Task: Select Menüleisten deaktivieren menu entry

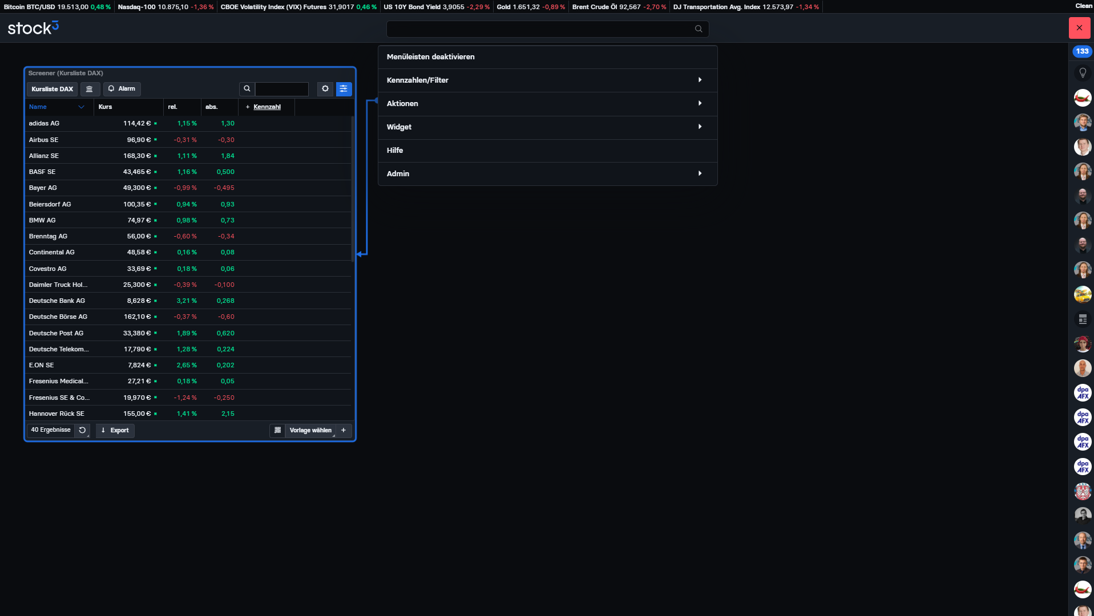Action: [x=547, y=57]
